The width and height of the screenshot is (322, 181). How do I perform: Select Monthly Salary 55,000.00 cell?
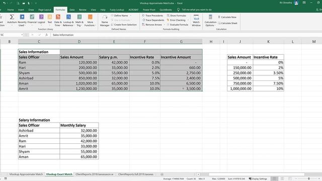coord(79,151)
